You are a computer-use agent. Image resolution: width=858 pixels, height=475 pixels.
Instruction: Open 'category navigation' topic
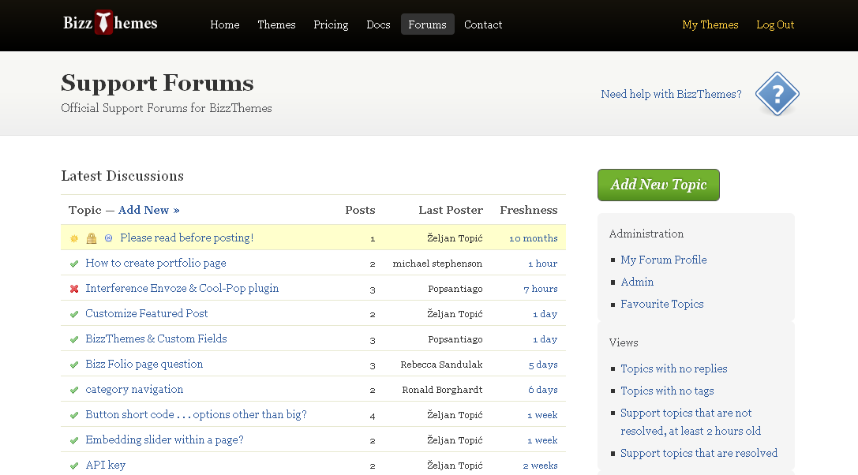click(134, 389)
